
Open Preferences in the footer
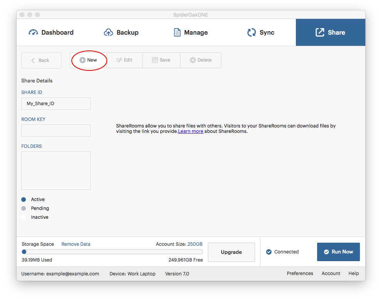(x=300, y=273)
